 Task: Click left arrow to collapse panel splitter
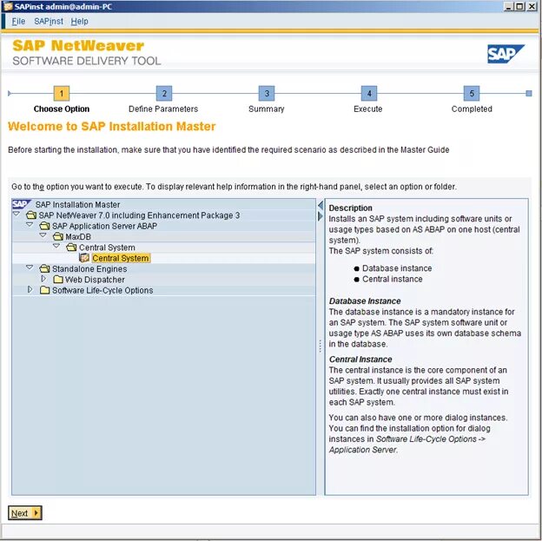coord(321,205)
